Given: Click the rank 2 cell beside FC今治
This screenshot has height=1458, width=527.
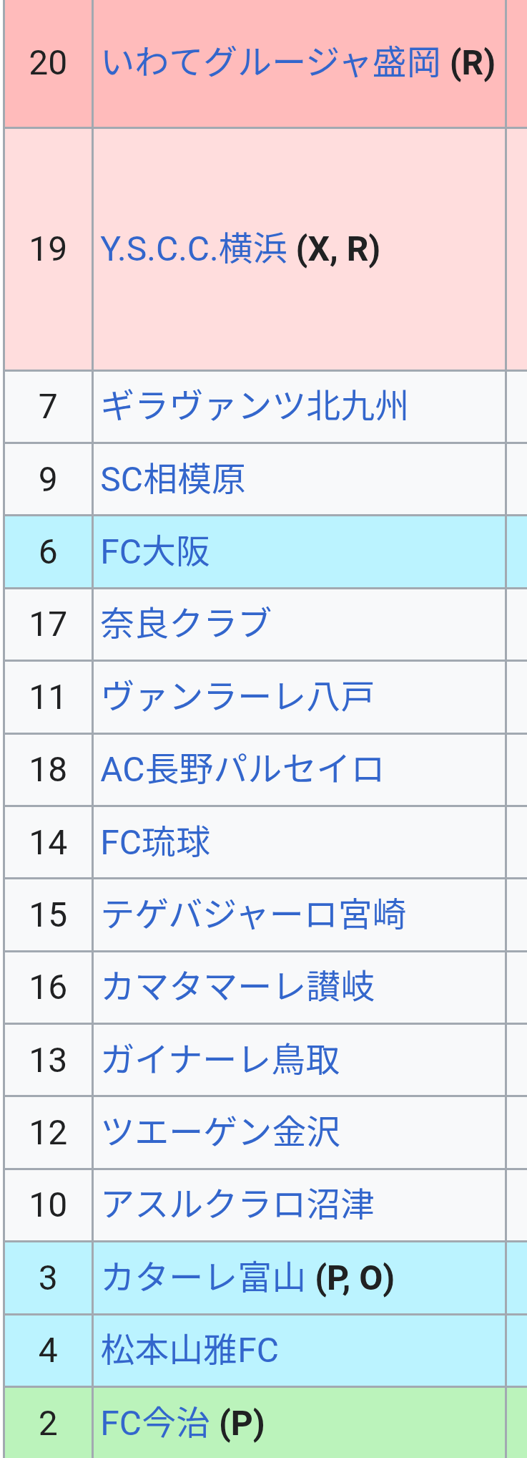Looking at the screenshot, I should pos(48,1423).
